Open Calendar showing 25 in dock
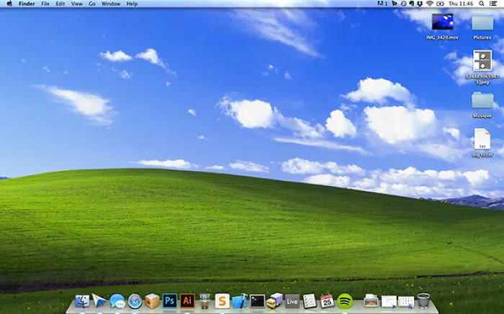The image size is (504, 314). coord(327,301)
